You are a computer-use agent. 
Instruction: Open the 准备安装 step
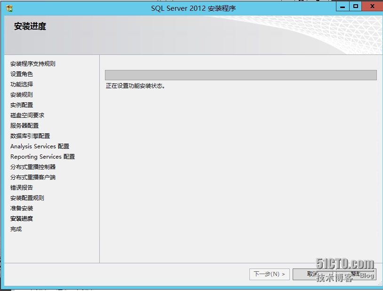[x=21, y=208]
